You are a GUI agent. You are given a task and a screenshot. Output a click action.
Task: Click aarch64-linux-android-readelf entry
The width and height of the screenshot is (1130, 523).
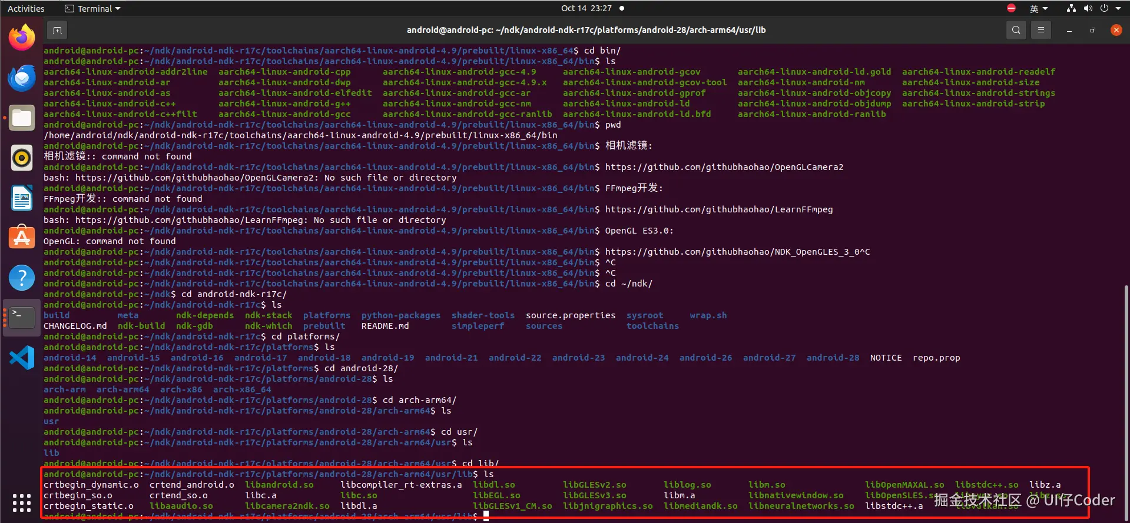point(979,72)
